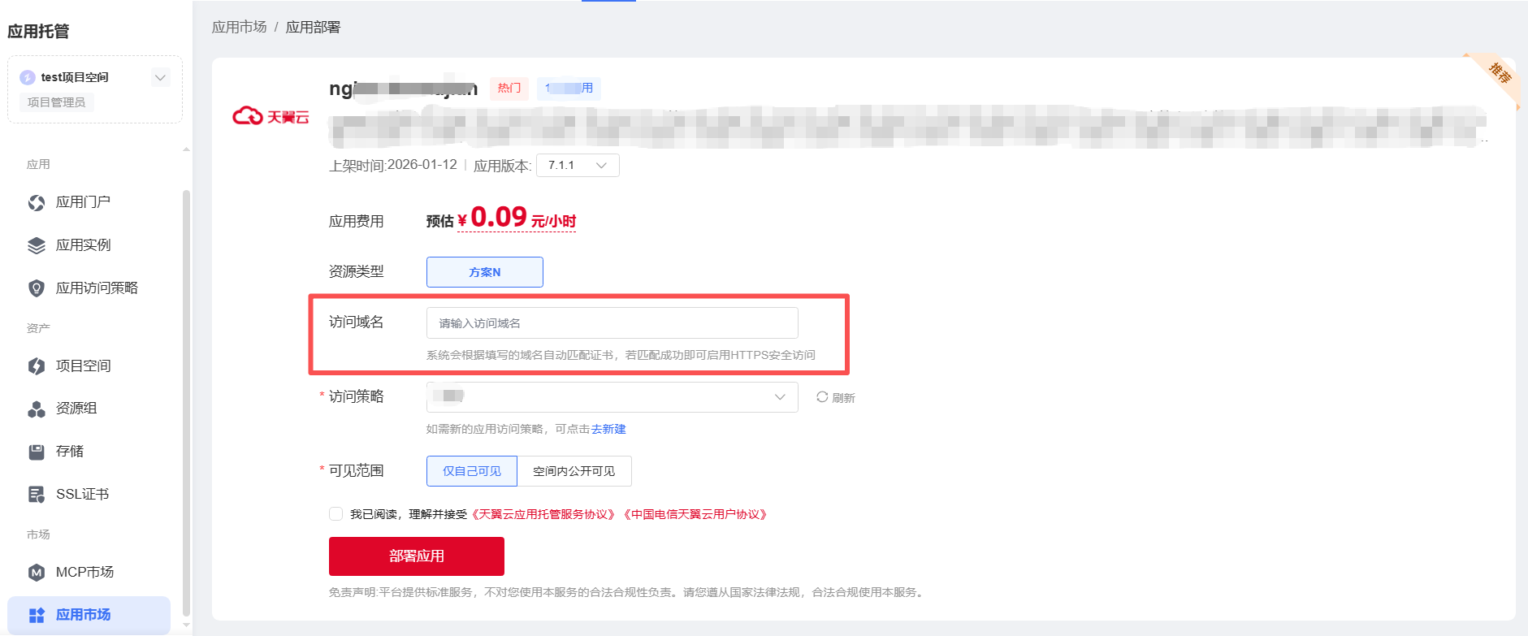Click the 推荐 corner ribbon
This screenshot has width=1528, height=636.
(1498, 76)
